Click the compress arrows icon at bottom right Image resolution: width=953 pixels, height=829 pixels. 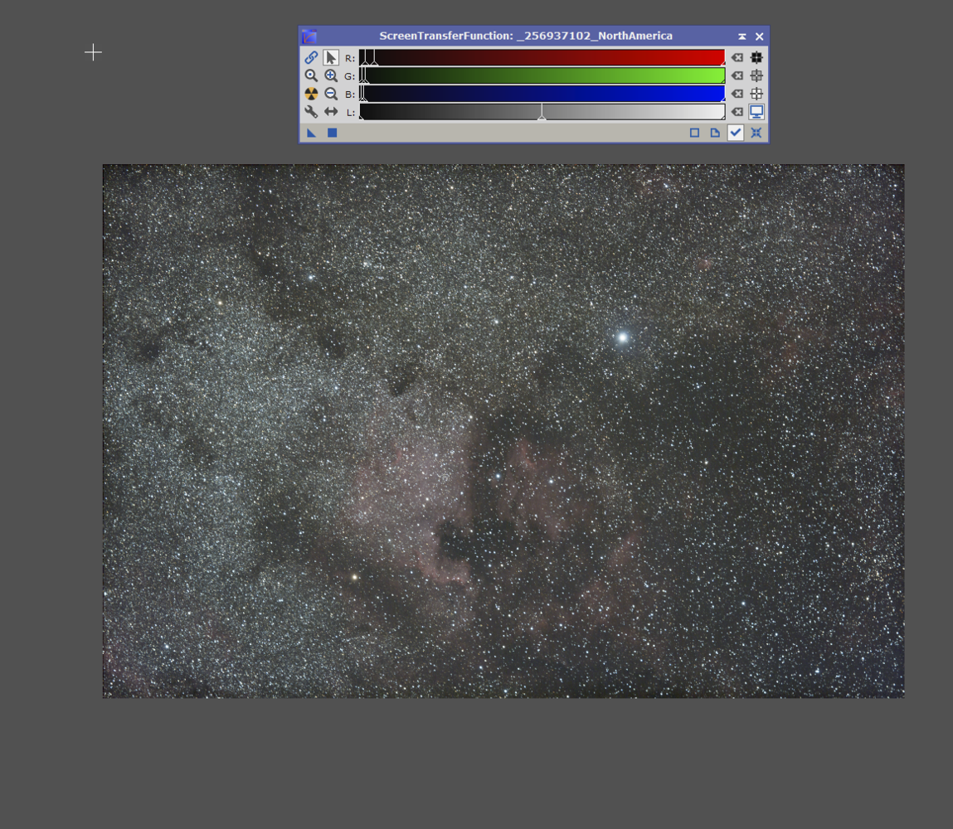(x=756, y=132)
